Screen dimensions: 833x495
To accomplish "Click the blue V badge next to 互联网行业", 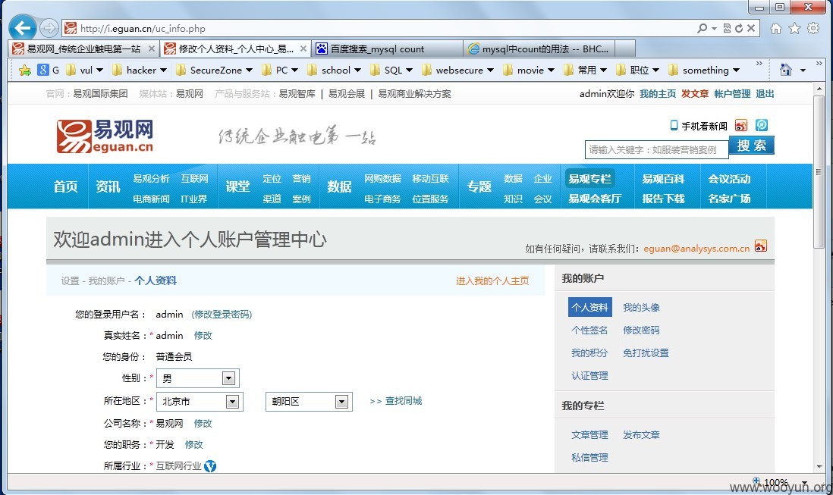I will pyautogui.click(x=210, y=466).
